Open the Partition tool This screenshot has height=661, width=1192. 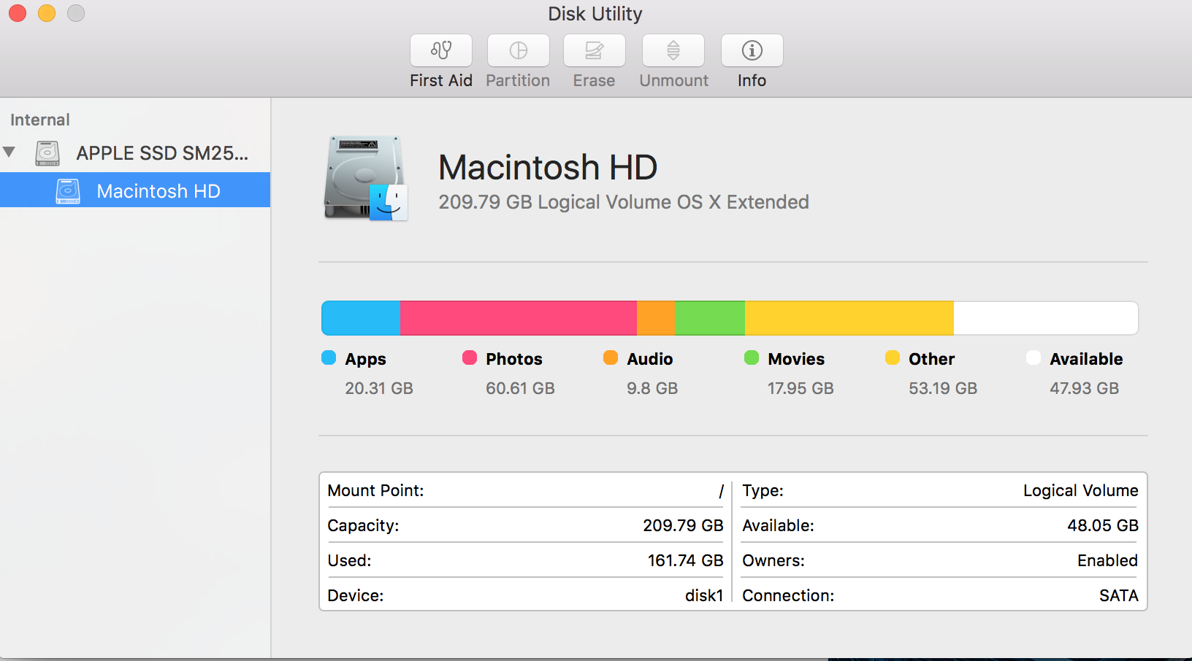(x=518, y=58)
